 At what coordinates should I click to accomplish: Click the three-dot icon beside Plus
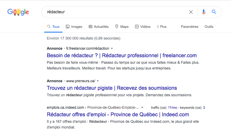tap(158, 27)
